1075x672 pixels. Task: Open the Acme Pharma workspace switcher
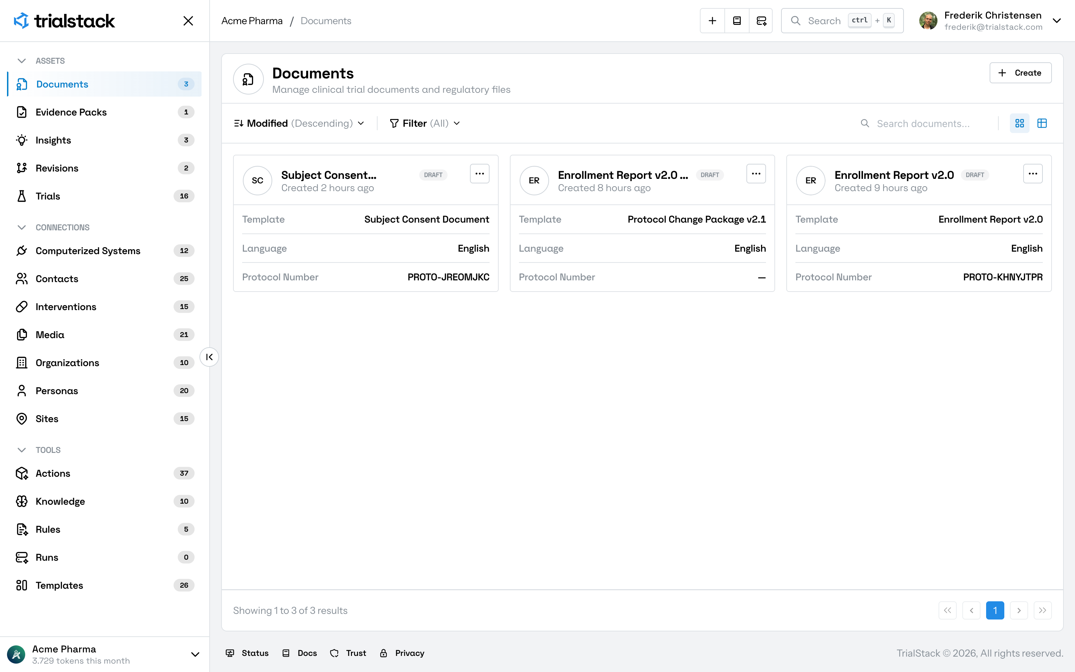104,654
